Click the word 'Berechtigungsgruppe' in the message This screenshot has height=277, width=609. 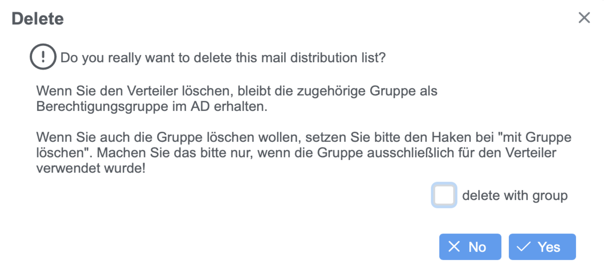102,107
